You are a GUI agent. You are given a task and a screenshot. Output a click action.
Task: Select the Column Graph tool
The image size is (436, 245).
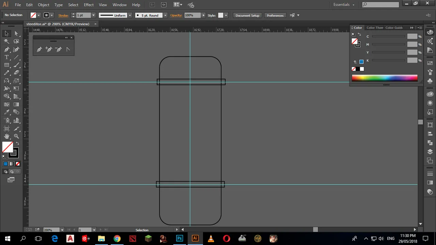[16, 120]
